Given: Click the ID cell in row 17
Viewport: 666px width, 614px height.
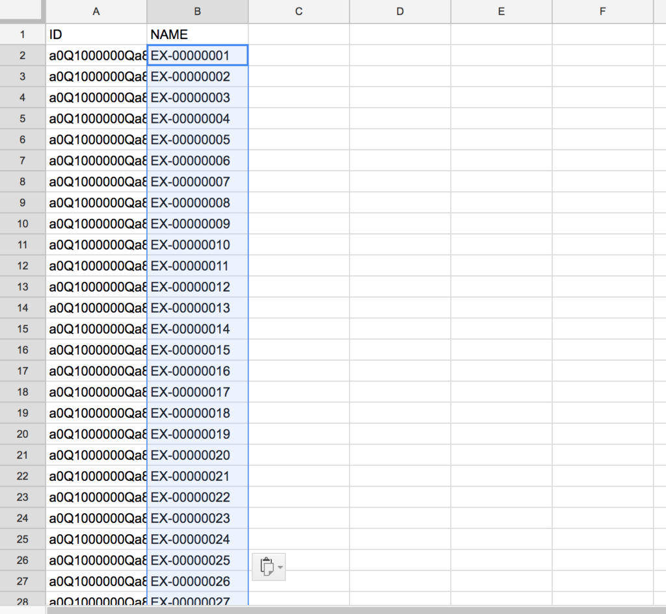Looking at the screenshot, I should 96,371.
